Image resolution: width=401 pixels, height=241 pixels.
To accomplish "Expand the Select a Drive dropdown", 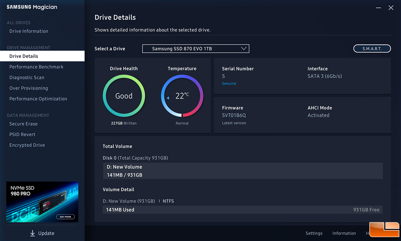I will click(196, 49).
